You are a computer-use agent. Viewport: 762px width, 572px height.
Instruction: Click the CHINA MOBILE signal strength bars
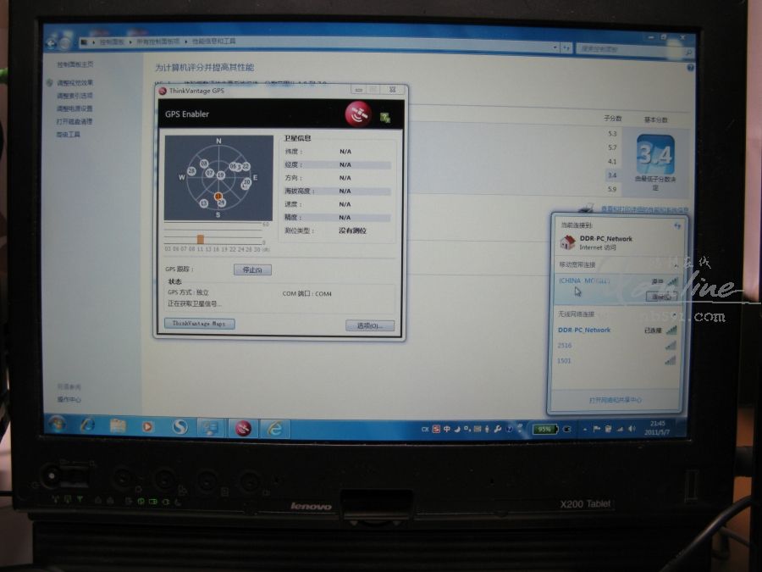click(x=672, y=281)
